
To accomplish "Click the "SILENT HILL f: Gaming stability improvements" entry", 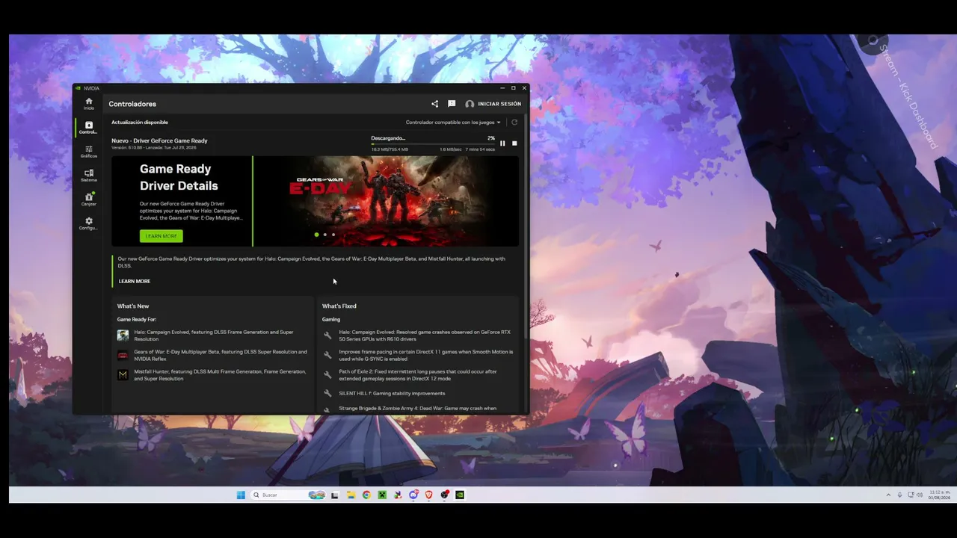I will [392, 393].
